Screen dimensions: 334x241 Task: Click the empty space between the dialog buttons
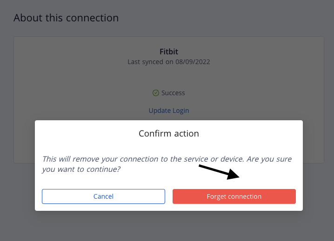tap(169, 196)
